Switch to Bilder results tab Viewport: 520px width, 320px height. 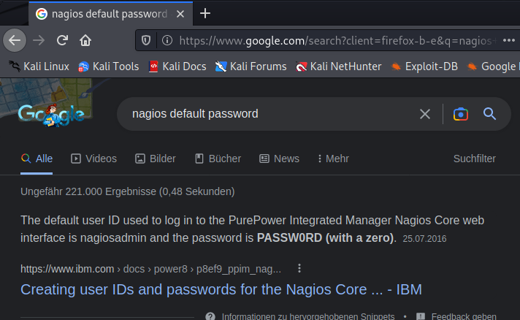coord(156,159)
